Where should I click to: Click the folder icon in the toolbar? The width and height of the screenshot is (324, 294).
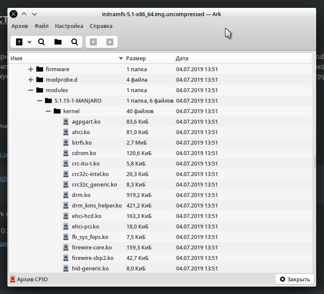tap(58, 42)
